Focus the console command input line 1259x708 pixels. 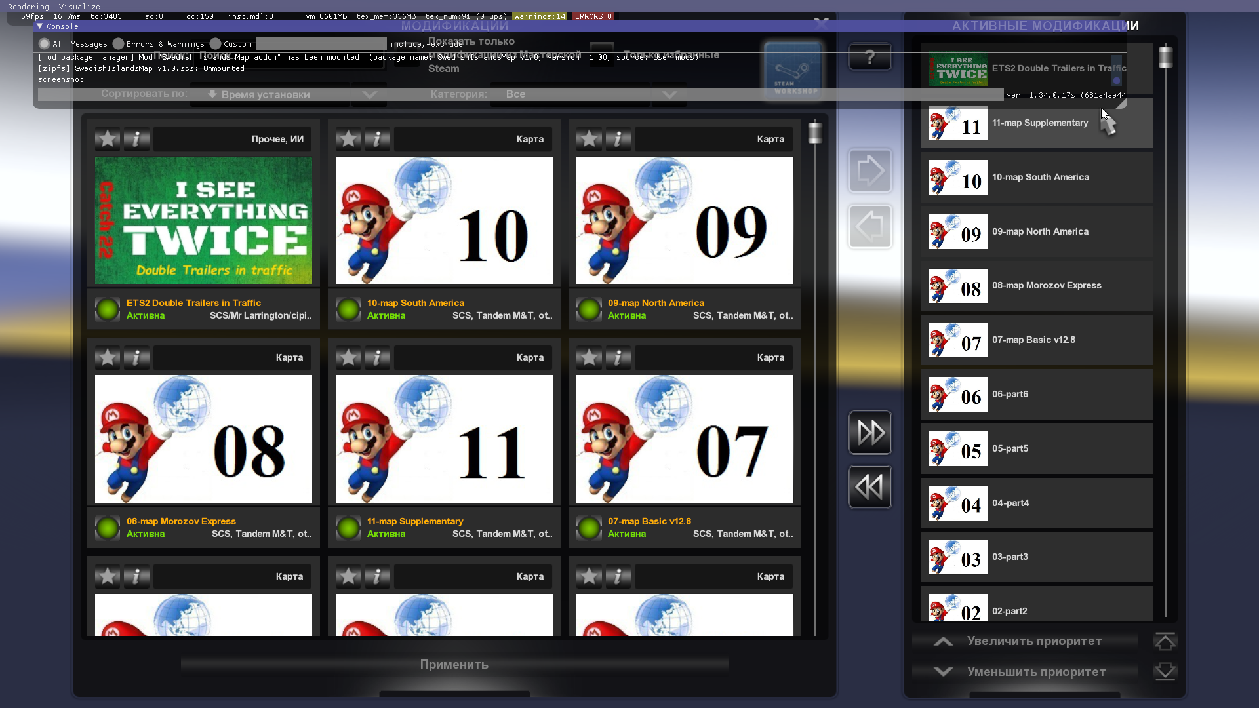click(x=521, y=95)
